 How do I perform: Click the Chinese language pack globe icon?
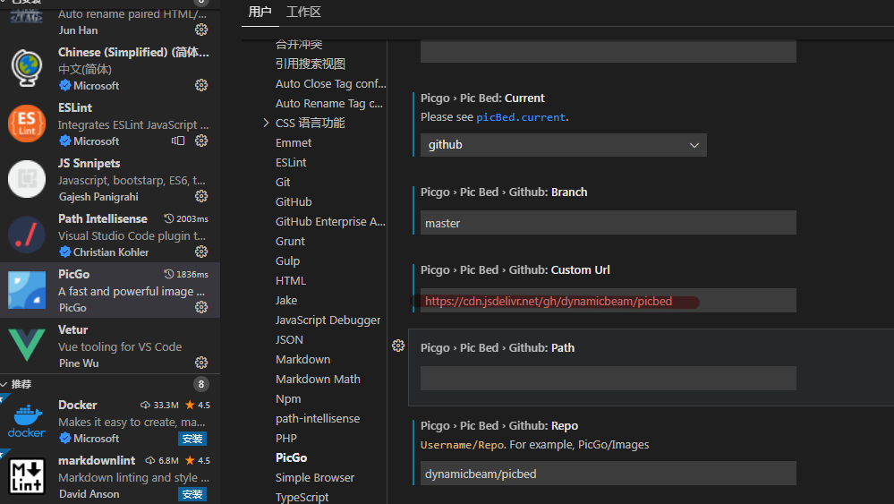[x=27, y=68]
